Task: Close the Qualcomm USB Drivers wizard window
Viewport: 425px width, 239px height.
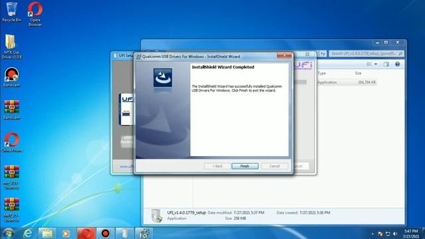Action: [284, 55]
